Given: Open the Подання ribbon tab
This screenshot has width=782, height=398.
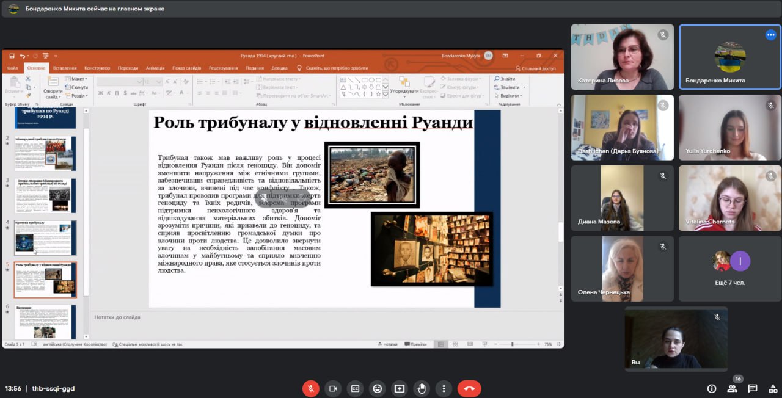Looking at the screenshot, I should click(x=255, y=68).
